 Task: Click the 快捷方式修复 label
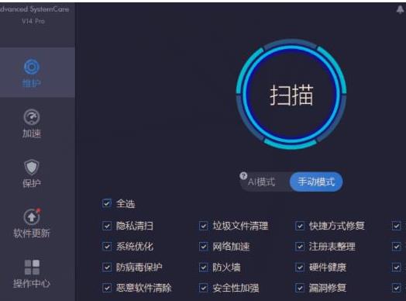point(337,226)
